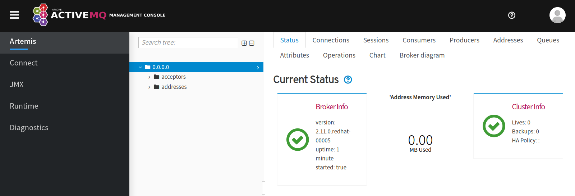The width and height of the screenshot is (575, 196).
Task: Click the uptime: 1 minute text
Action: click(x=327, y=154)
